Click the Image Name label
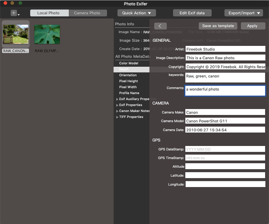 [130, 32]
